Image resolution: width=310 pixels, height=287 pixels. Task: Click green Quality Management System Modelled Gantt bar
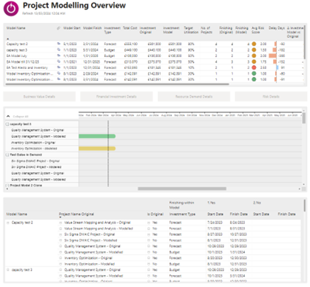tap(97, 136)
